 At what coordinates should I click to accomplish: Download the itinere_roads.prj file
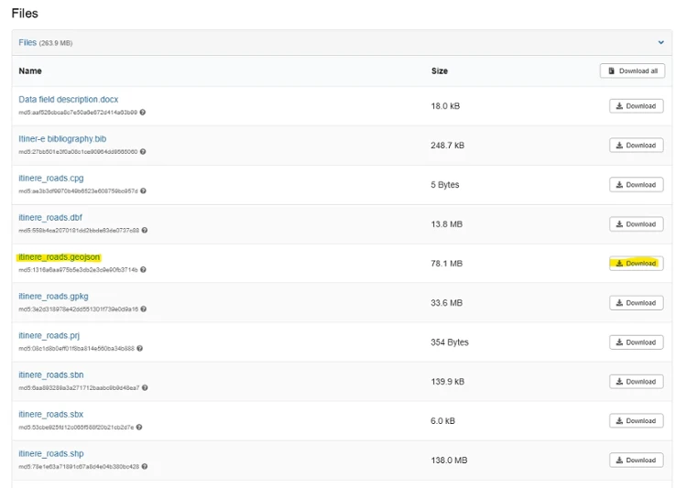coord(636,342)
